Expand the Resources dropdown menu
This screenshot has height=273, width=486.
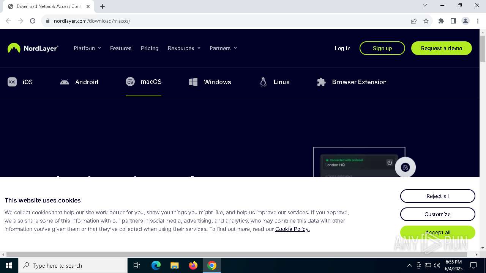pos(184,48)
